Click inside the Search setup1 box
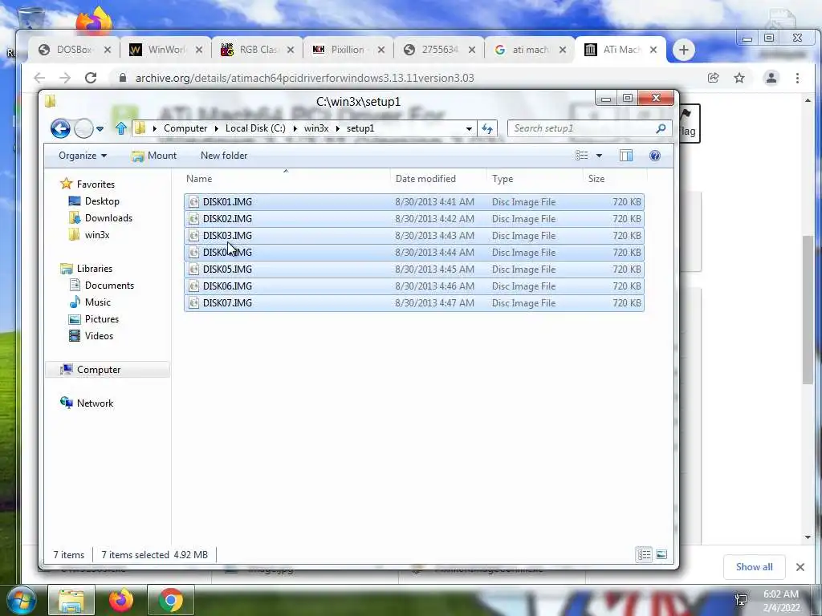Viewport: 822px width, 616px height. click(582, 128)
